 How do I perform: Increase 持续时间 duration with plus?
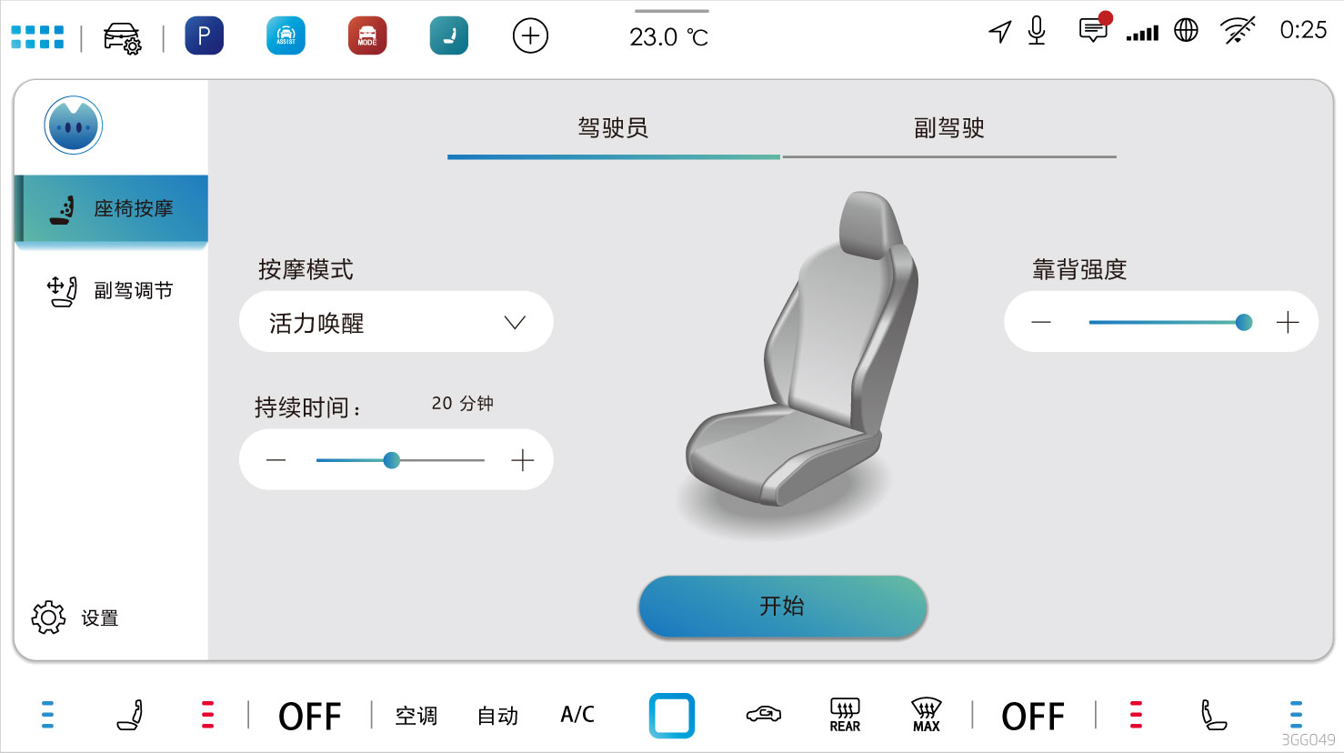tap(522, 461)
